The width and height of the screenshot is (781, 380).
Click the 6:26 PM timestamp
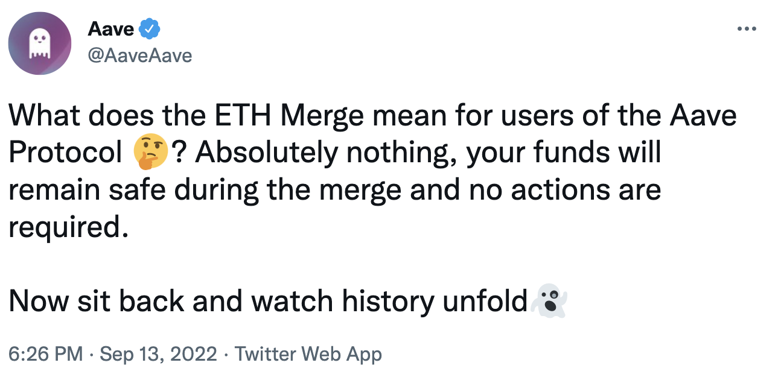tap(45, 354)
